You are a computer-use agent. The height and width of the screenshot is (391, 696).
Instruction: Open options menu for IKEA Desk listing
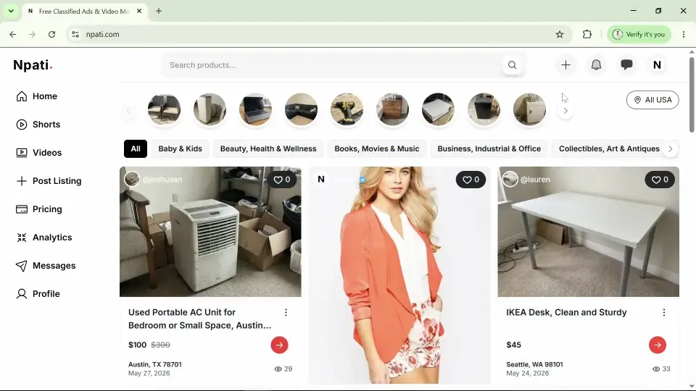pos(664,313)
